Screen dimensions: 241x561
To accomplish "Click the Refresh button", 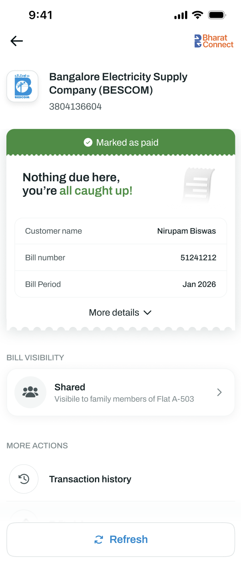I will click(x=120, y=539).
